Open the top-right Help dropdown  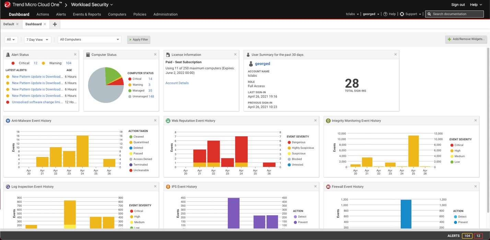pos(476,4)
